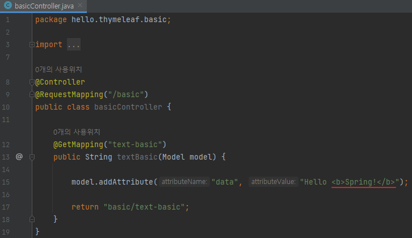412x238 pixels.
Task: Click the Model parameter type
Action: pyautogui.click(x=174, y=157)
